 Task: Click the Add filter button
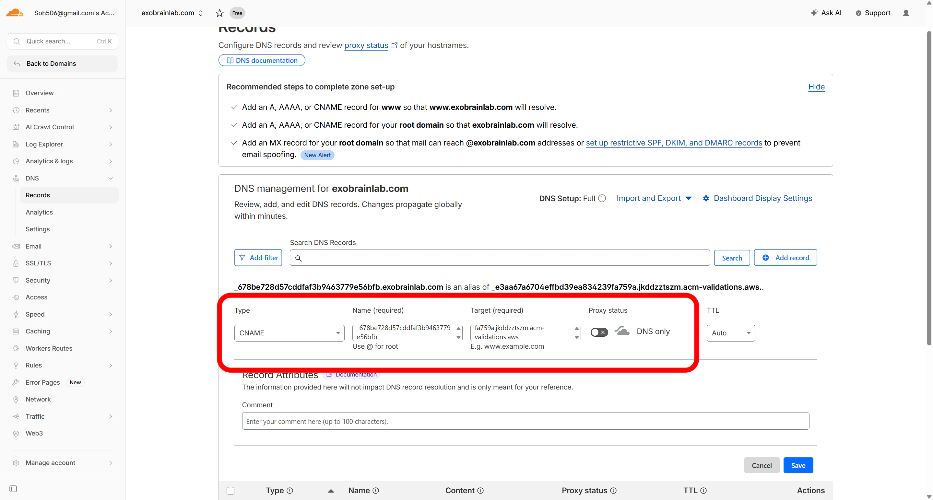(x=258, y=258)
